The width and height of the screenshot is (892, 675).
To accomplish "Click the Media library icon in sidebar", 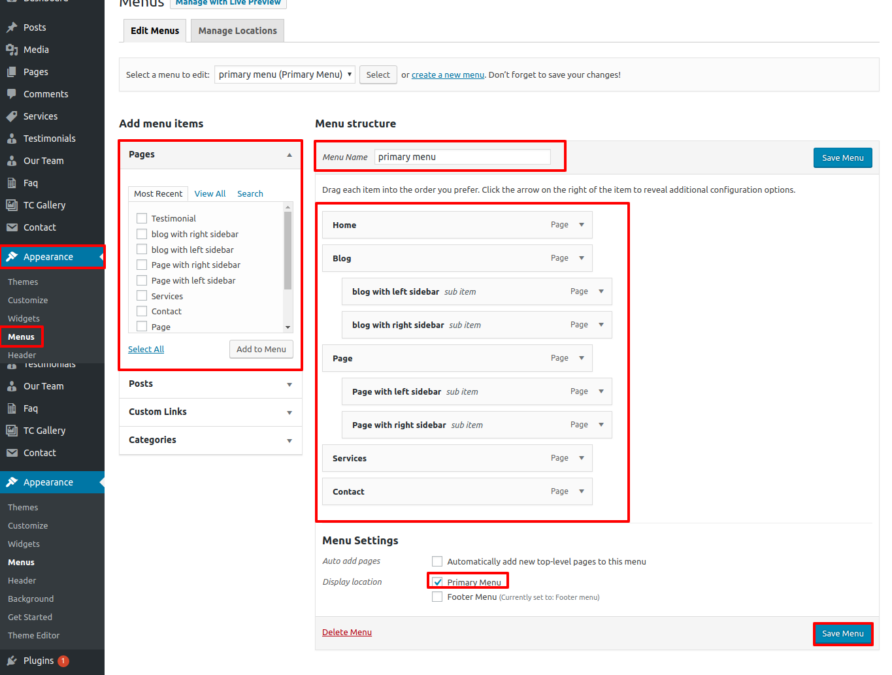I will (x=12, y=50).
